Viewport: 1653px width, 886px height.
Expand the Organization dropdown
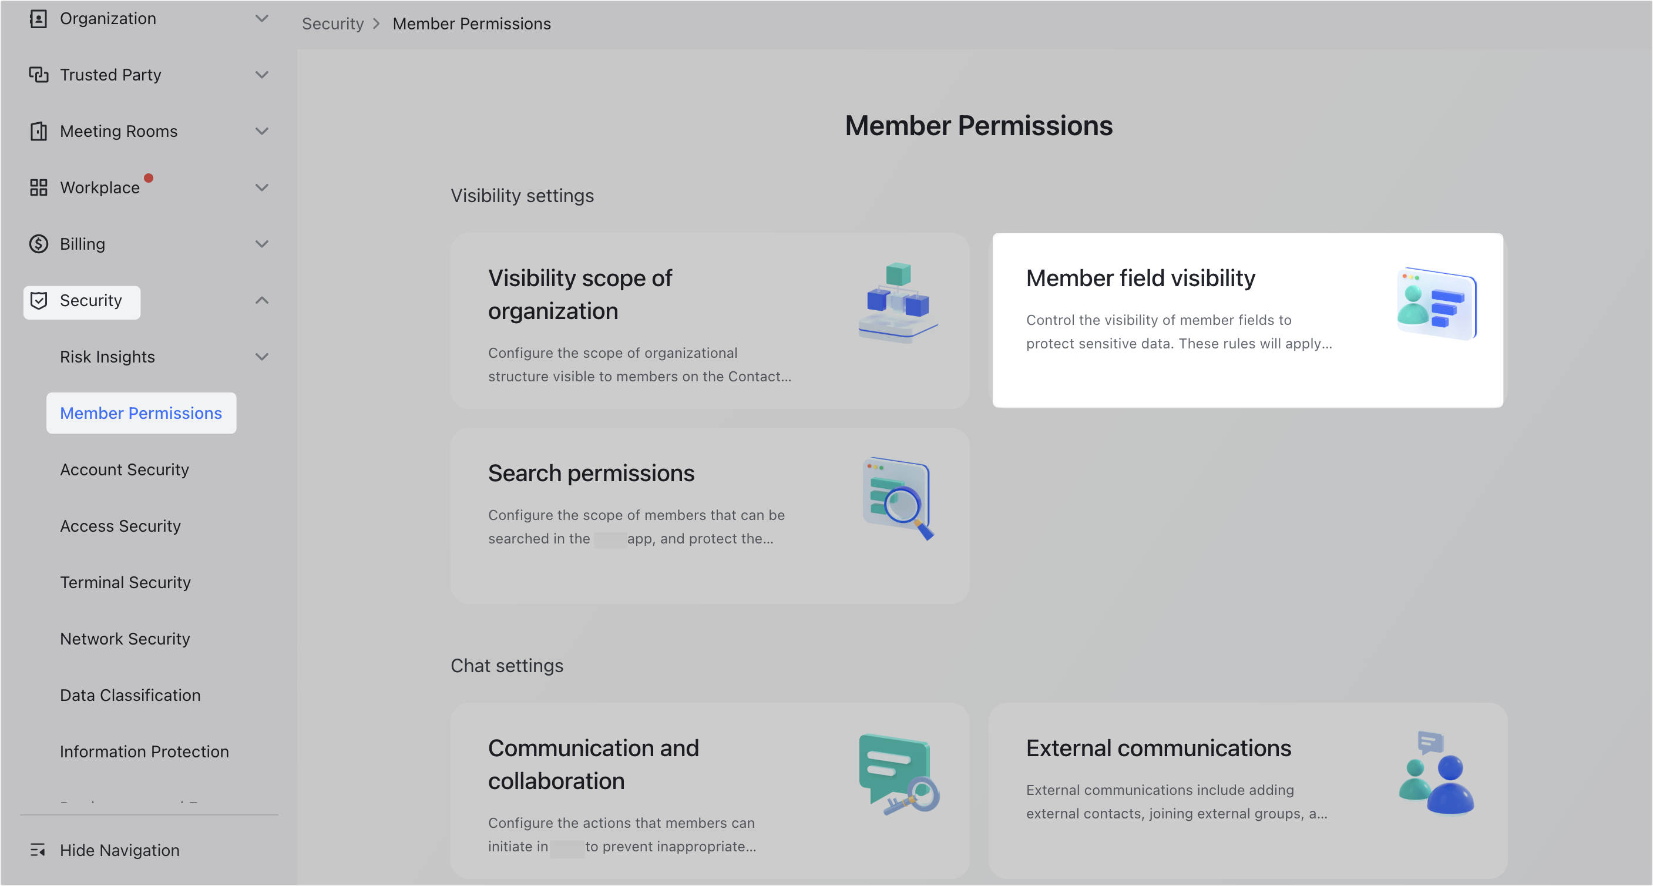262,18
